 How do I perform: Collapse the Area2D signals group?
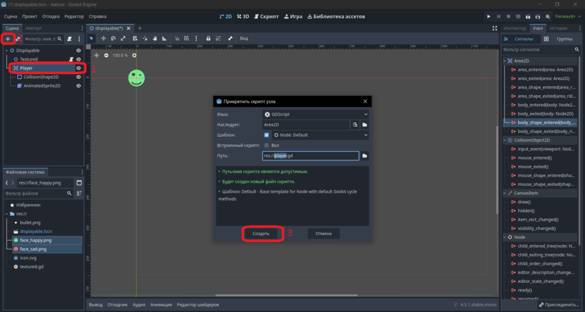504,60
